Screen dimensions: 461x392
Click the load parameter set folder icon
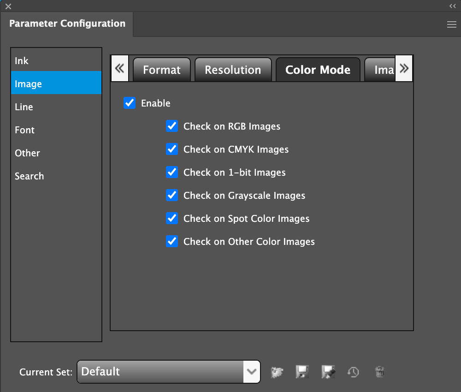[x=277, y=372]
